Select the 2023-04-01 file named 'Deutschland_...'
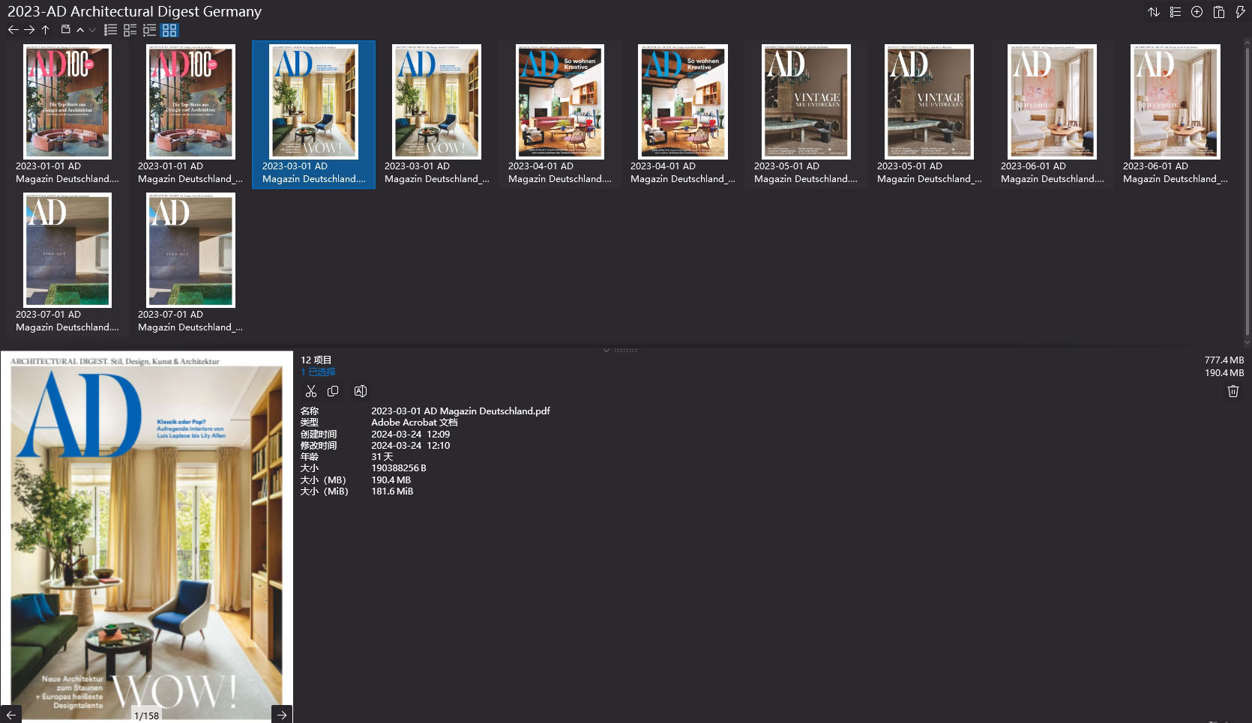 683,115
